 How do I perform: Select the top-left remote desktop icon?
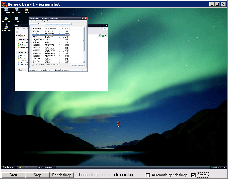pos(6,10)
